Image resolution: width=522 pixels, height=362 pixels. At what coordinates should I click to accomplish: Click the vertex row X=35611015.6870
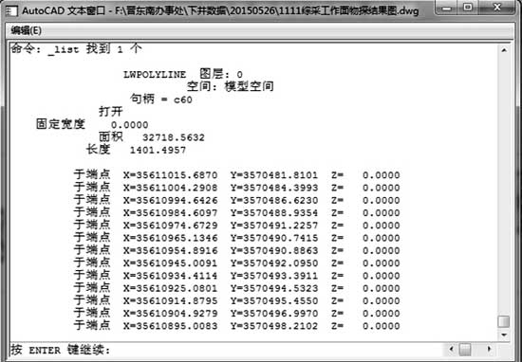coord(236,175)
